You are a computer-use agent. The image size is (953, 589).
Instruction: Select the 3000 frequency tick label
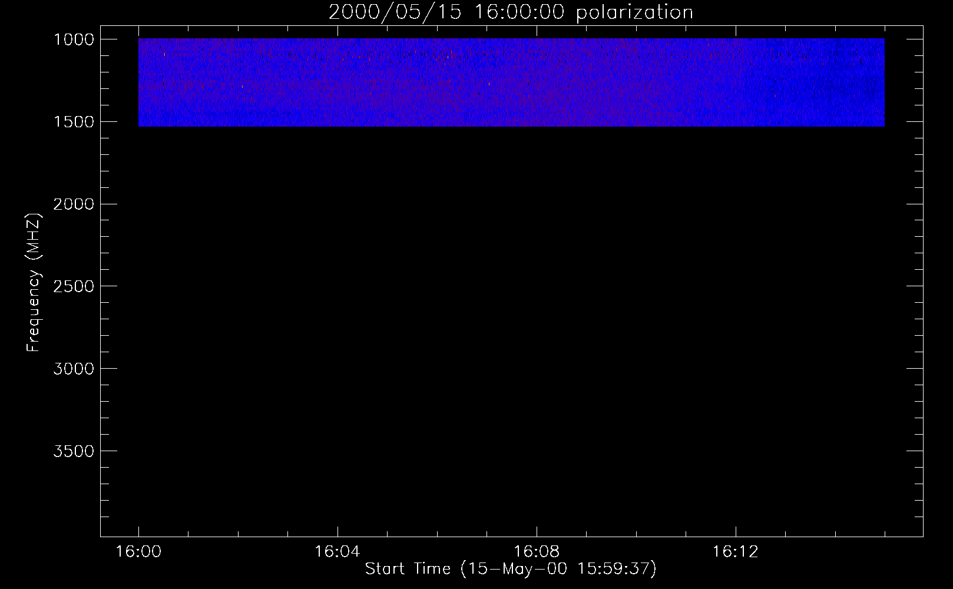pos(74,369)
